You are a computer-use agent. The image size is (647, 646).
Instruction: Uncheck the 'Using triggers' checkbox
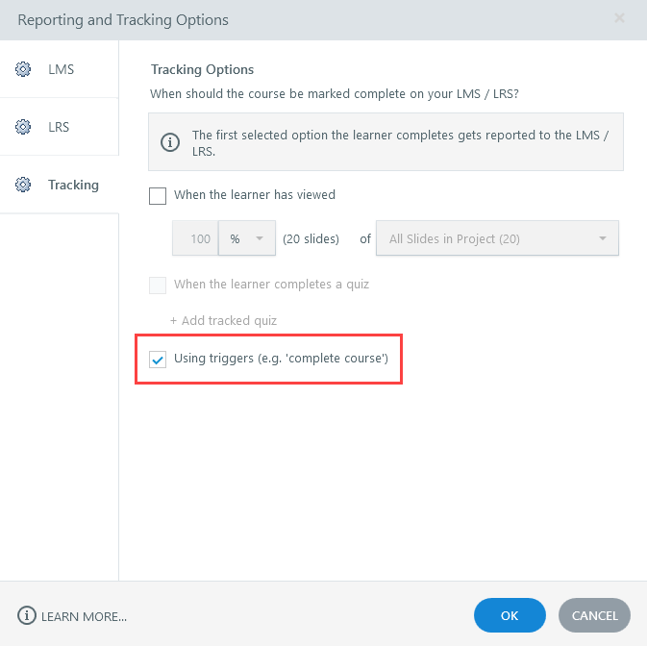tap(159, 360)
